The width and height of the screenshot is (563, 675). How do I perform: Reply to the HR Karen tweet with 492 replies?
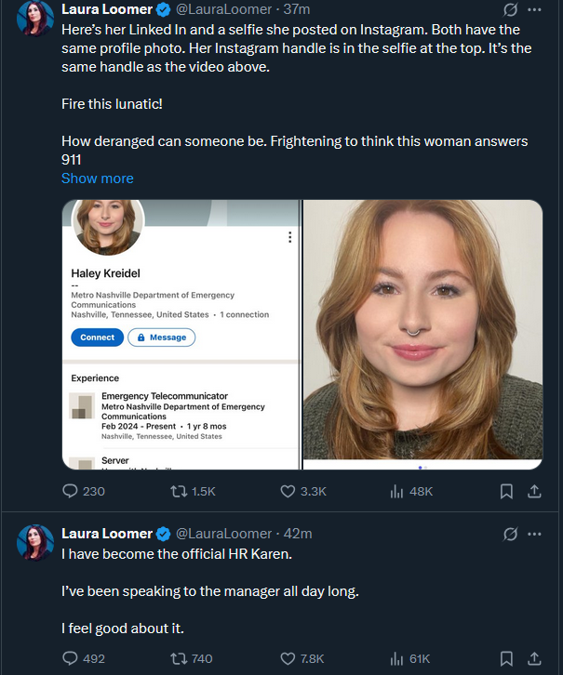(71, 658)
